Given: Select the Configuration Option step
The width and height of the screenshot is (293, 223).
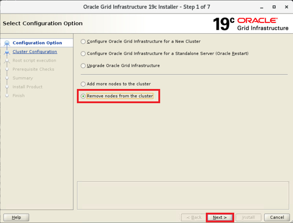Looking at the screenshot, I should (37, 43).
